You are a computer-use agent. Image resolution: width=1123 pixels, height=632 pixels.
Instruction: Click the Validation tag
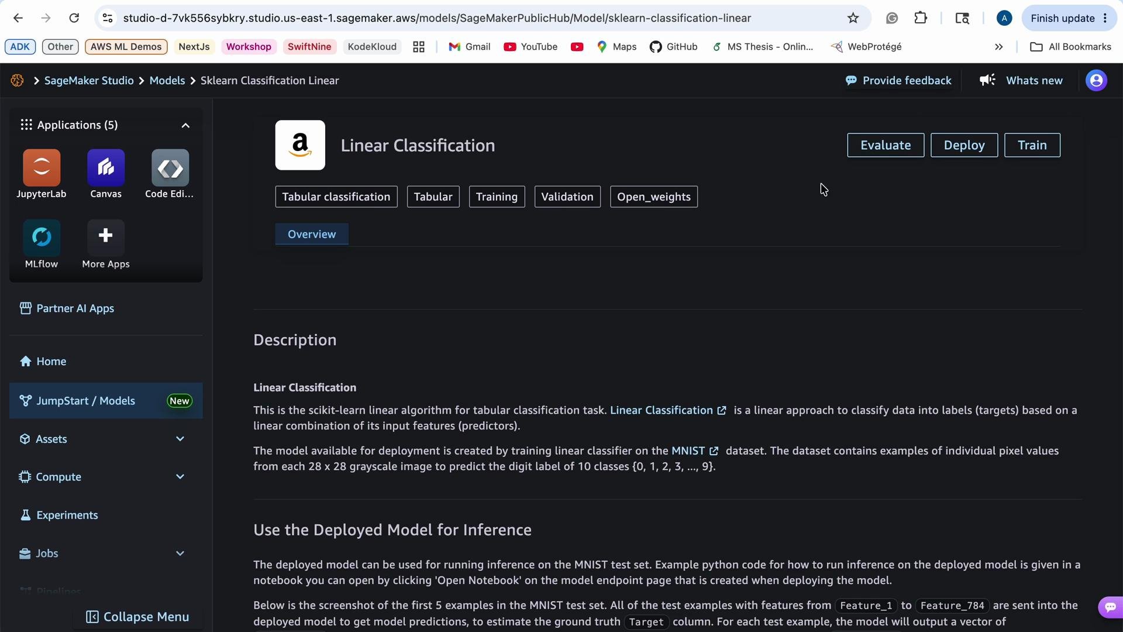tap(567, 197)
